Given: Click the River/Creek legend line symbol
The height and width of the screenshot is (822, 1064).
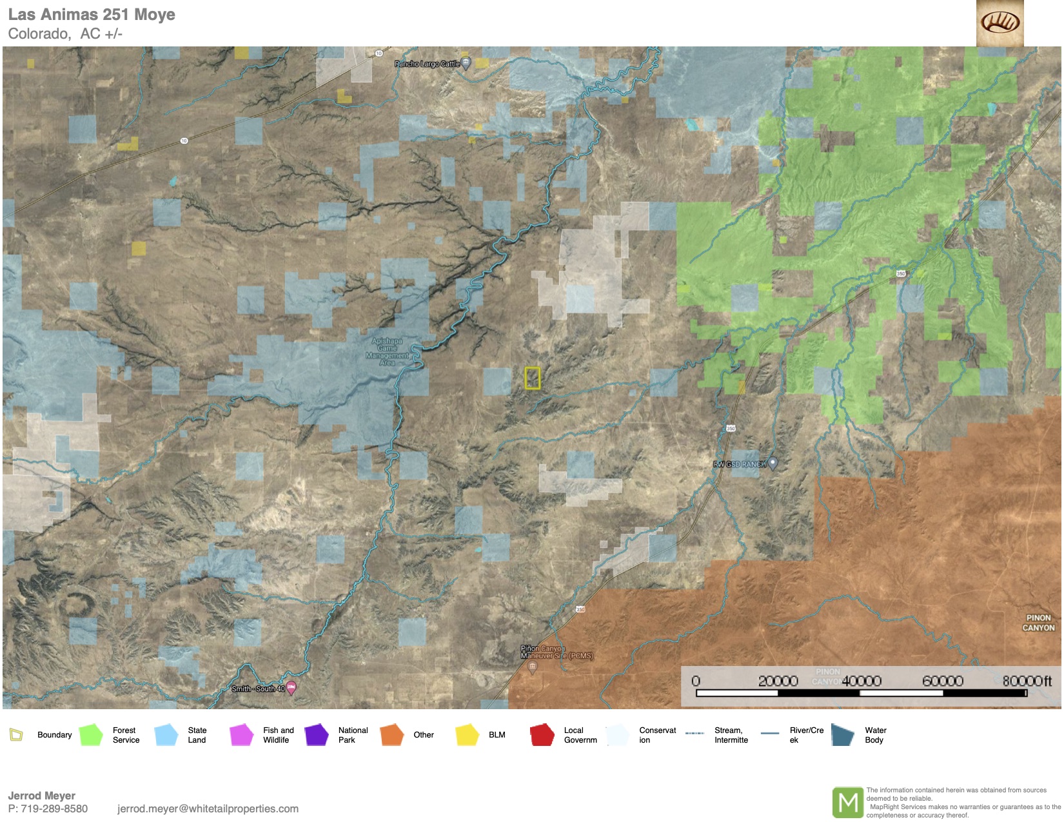Looking at the screenshot, I should click(770, 734).
